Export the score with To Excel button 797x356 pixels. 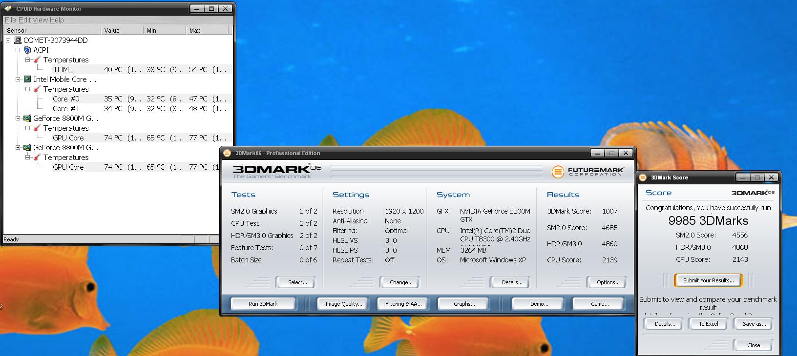(708, 324)
